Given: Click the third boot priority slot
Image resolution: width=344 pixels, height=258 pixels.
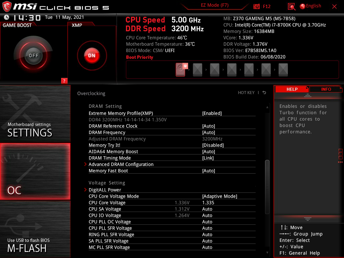Looking at the screenshot, I should [x=215, y=70].
